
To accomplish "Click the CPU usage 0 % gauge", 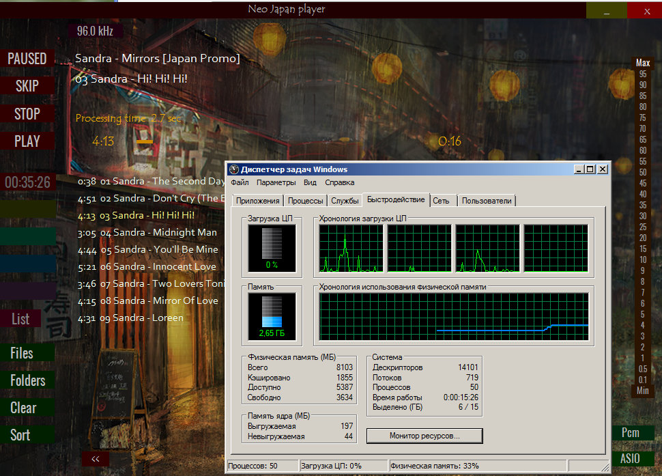I will (272, 248).
